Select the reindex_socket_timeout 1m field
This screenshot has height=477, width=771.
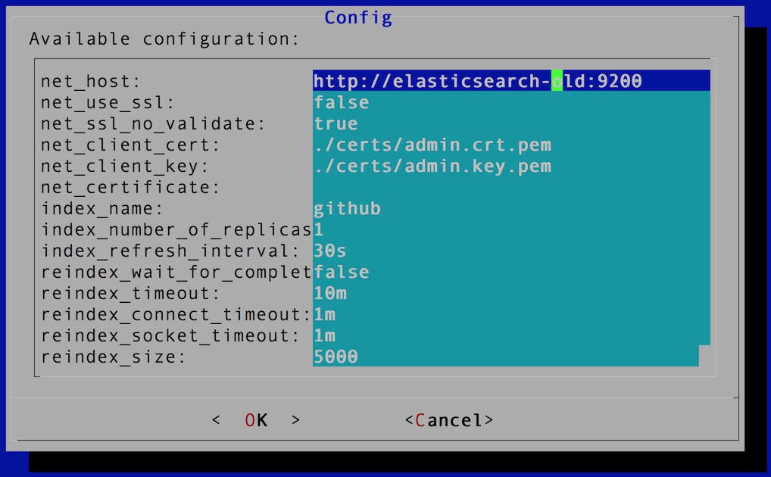[x=511, y=335]
